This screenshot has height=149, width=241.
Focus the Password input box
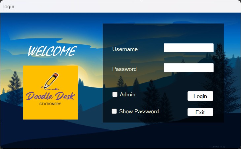click(x=189, y=68)
